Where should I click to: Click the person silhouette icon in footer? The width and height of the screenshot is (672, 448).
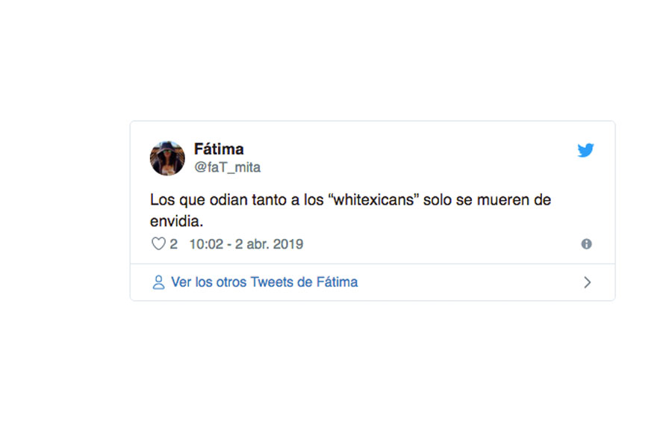click(x=158, y=282)
